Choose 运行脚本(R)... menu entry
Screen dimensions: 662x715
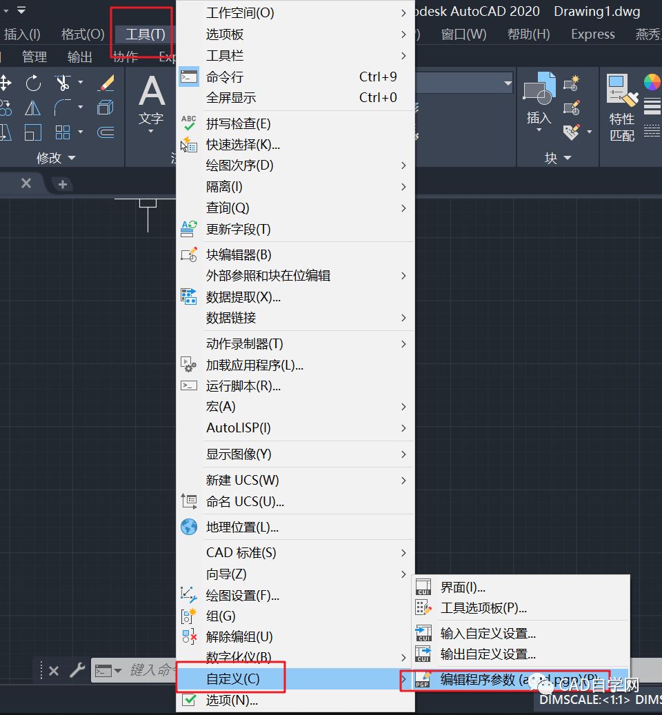[x=295, y=386]
